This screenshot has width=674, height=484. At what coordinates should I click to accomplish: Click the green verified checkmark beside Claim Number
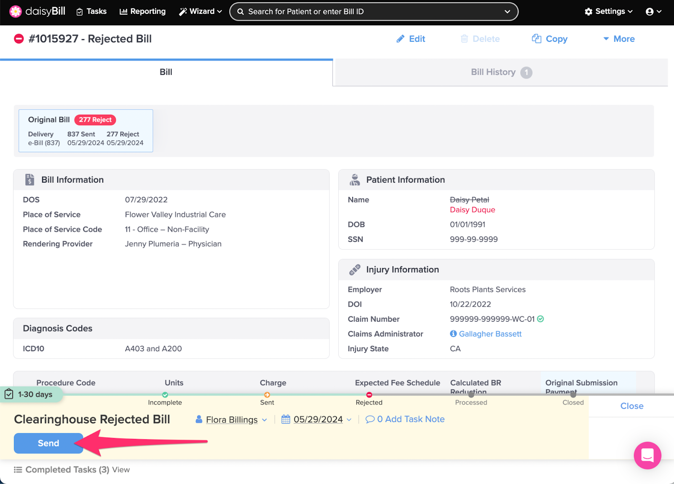(540, 319)
